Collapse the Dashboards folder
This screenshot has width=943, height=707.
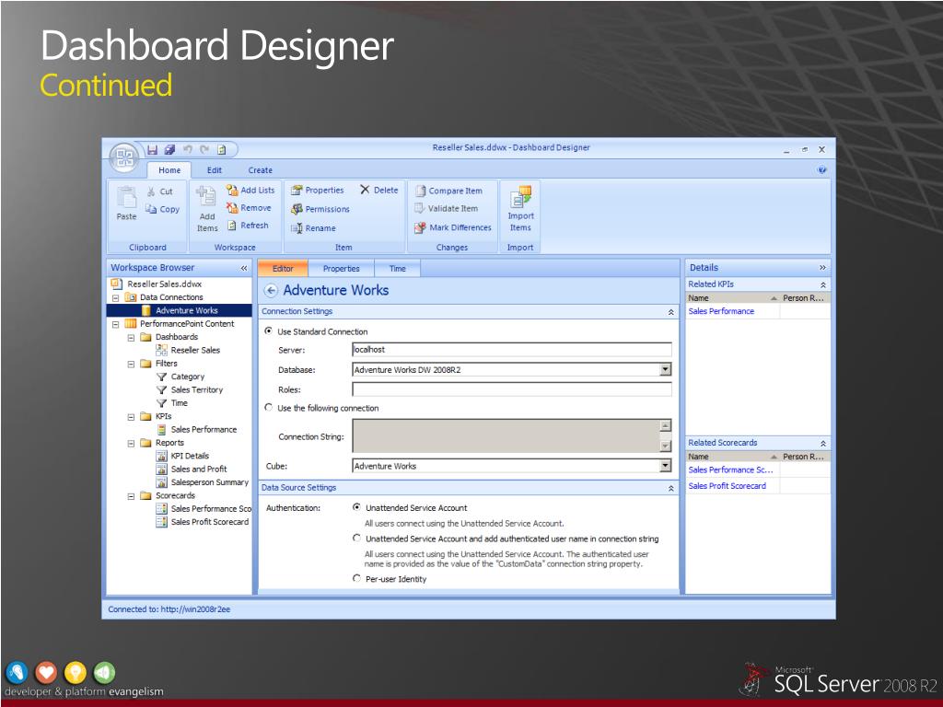pyautogui.click(x=131, y=337)
